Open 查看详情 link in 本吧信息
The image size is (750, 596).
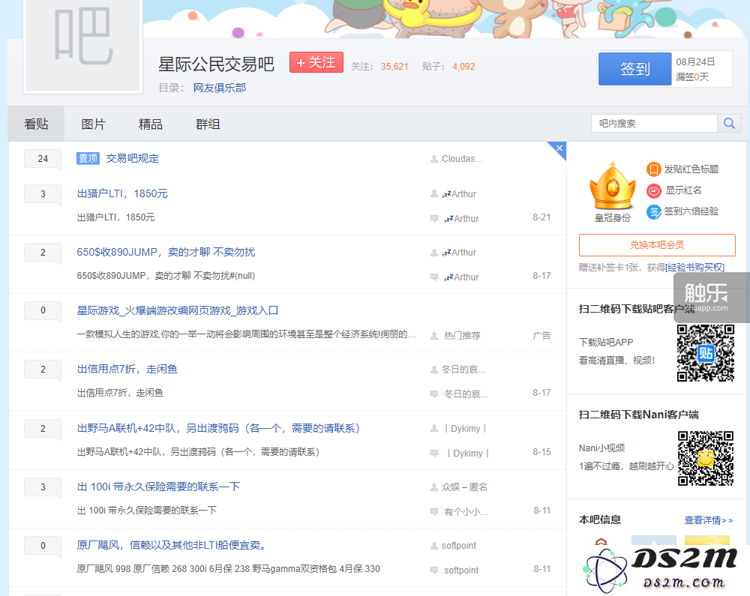[709, 520]
